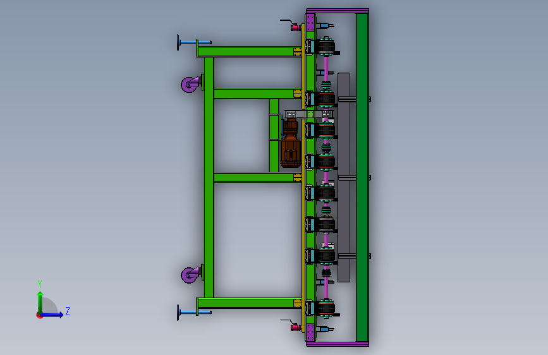Select the bottommost horizontal green frame beam
Viewport: 548px width, 355px height.
(249, 303)
